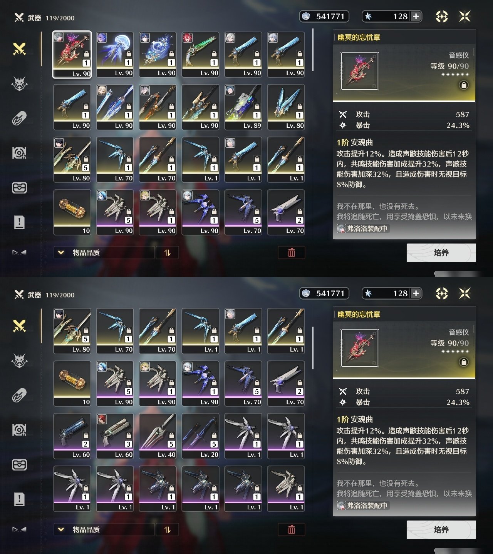
Task: Click plus icon beside 128 in upper header
Action: tap(416, 17)
